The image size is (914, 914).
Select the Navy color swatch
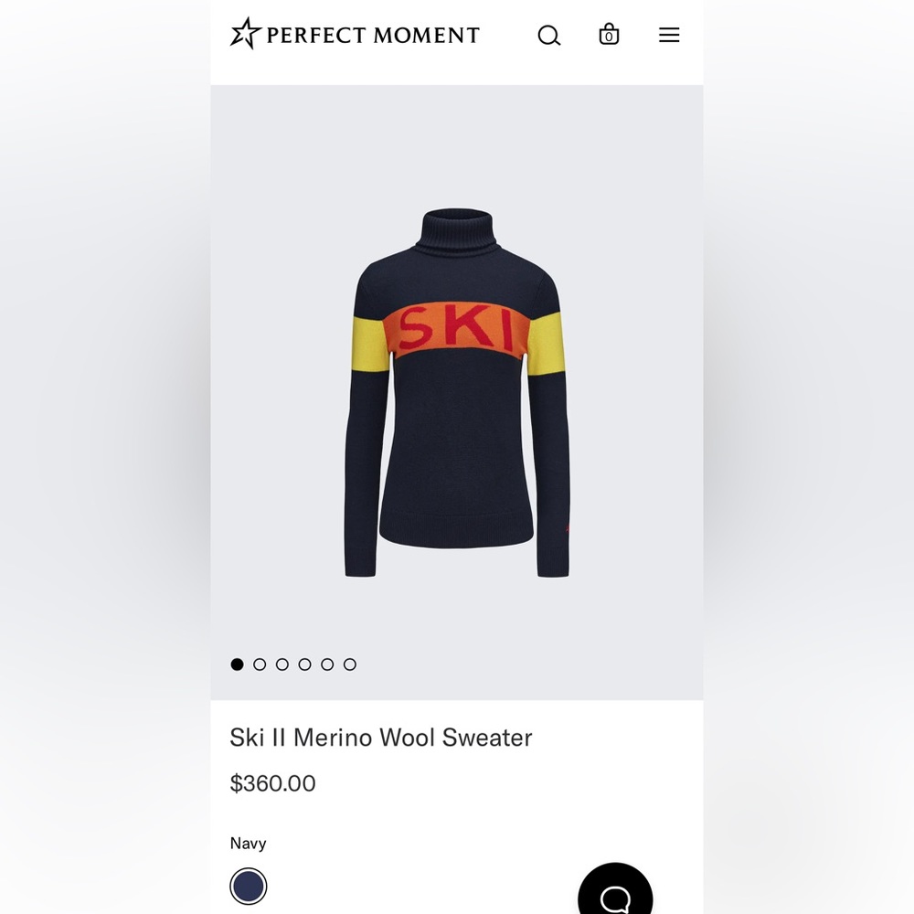(x=248, y=887)
